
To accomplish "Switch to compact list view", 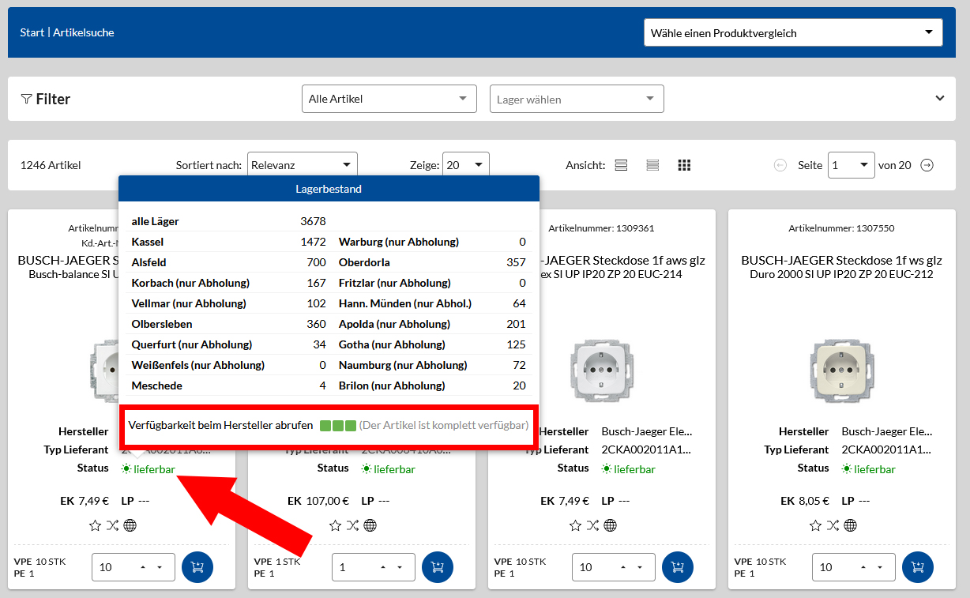I will 652,165.
